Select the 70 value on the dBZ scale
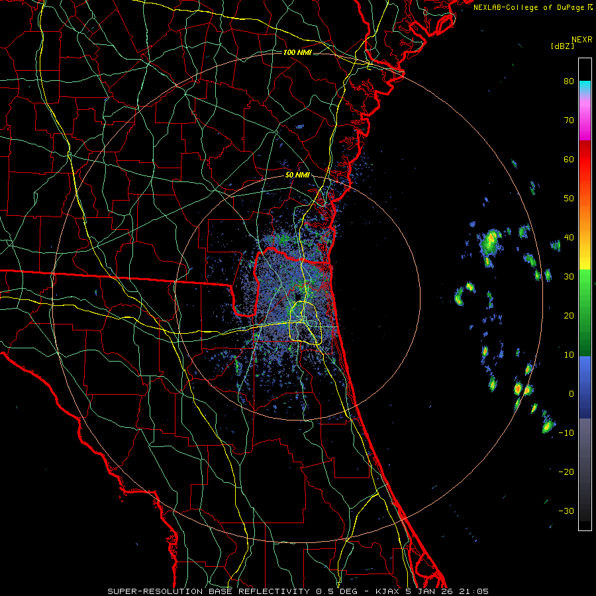 [x=569, y=121]
